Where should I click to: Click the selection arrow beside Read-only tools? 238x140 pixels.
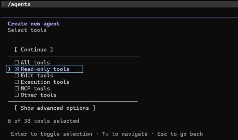(9, 69)
